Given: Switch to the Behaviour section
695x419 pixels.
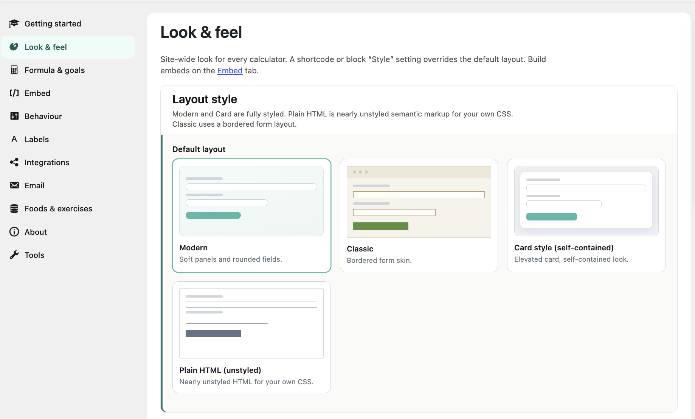Looking at the screenshot, I should click(68, 116).
